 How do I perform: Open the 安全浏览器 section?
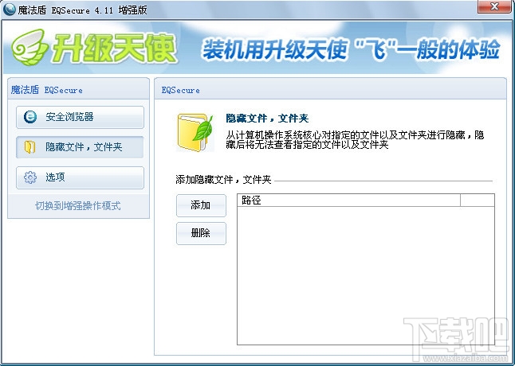click(x=80, y=117)
